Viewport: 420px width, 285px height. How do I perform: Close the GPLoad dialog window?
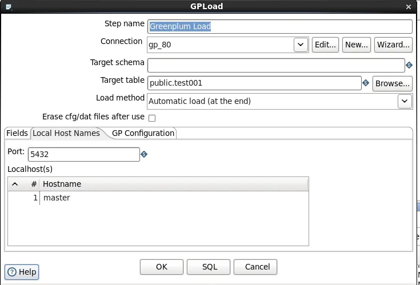(x=409, y=7)
